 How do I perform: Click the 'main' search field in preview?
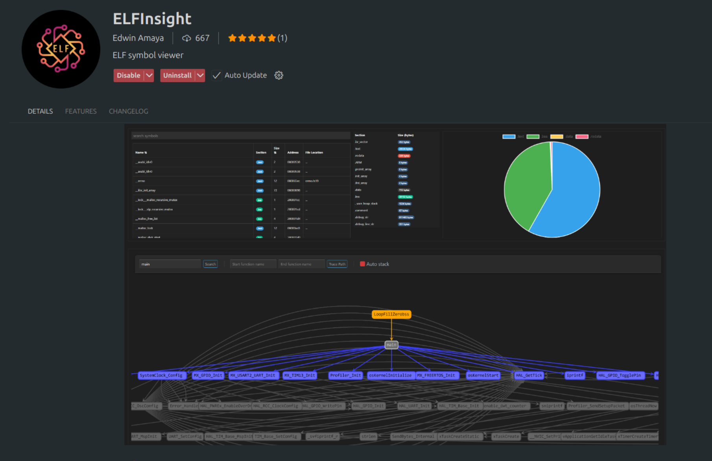[x=170, y=264]
